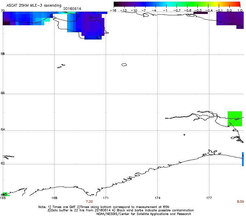
Task: Click the -1 color bar label
Action: (165, 11)
